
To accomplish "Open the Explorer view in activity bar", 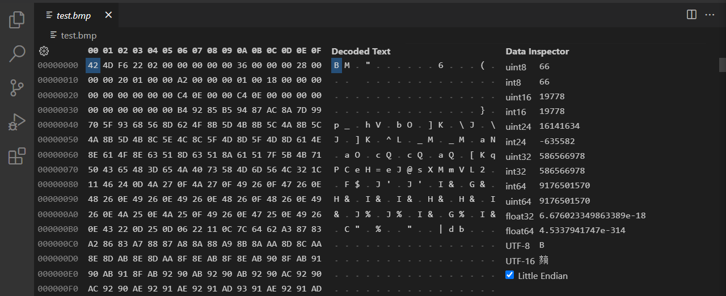I will click(17, 20).
